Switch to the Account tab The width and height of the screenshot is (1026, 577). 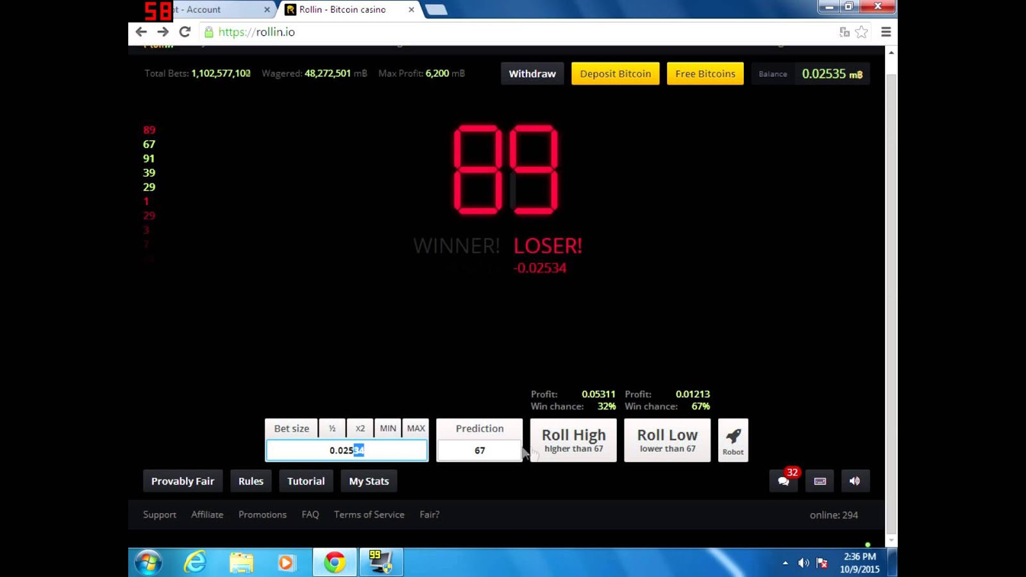pyautogui.click(x=218, y=10)
